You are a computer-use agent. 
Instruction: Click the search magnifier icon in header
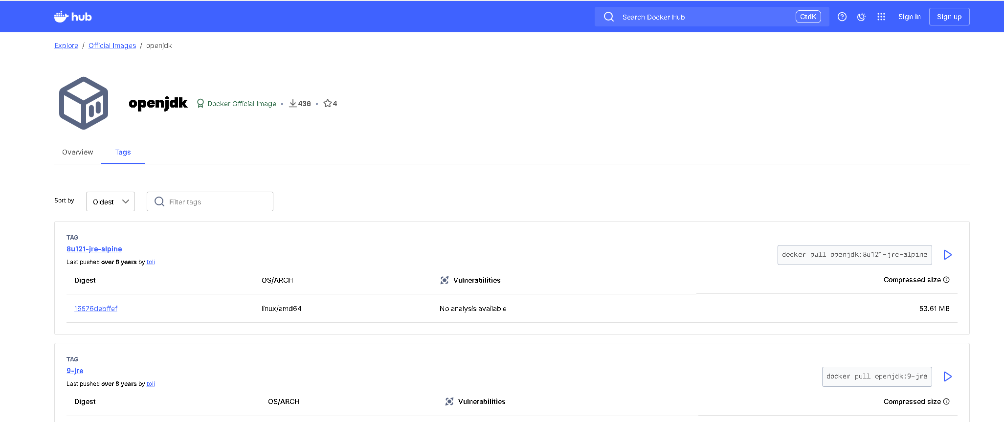pos(609,17)
